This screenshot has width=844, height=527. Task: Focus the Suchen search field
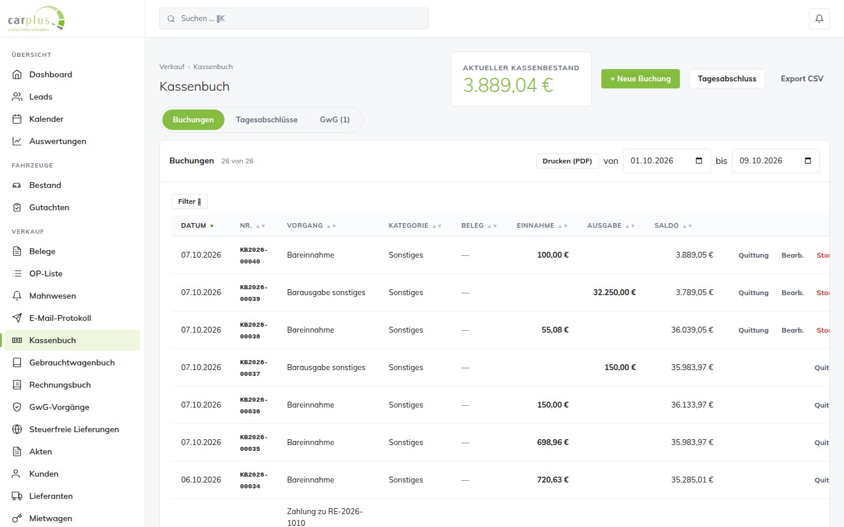tap(294, 19)
